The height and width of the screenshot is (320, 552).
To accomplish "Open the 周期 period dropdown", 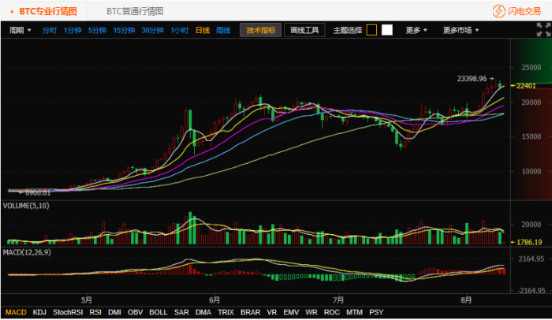I will click(21, 30).
